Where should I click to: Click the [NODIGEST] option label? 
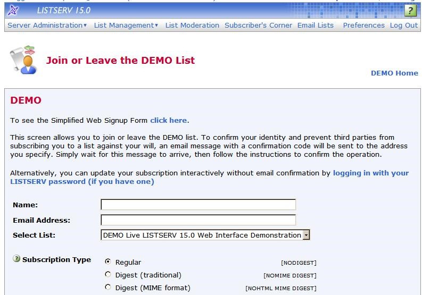point(299,263)
